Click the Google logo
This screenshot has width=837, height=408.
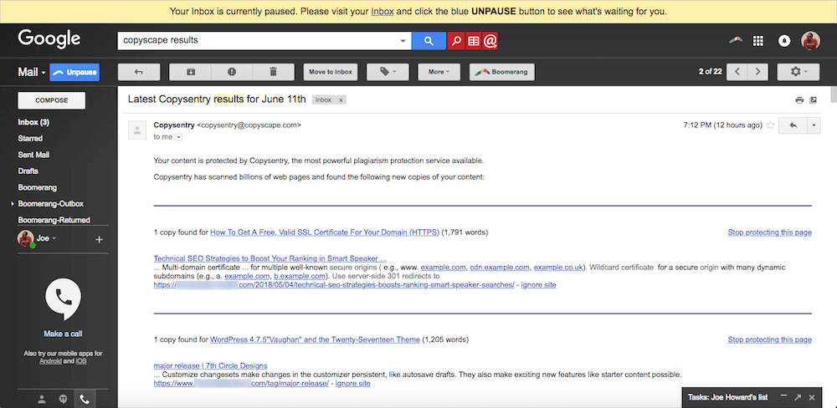(x=49, y=39)
